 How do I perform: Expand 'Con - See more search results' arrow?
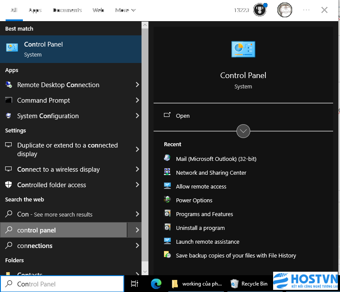point(137,214)
